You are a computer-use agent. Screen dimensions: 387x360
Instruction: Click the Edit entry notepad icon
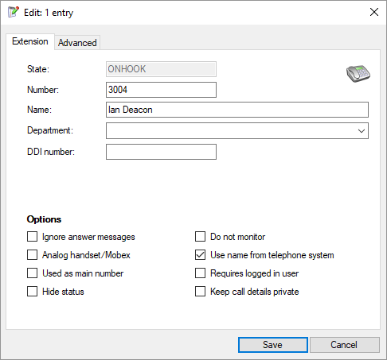pyautogui.click(x=14, y=12)
